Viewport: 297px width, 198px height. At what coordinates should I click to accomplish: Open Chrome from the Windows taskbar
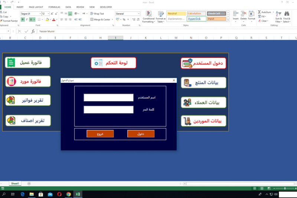point(69,194)
